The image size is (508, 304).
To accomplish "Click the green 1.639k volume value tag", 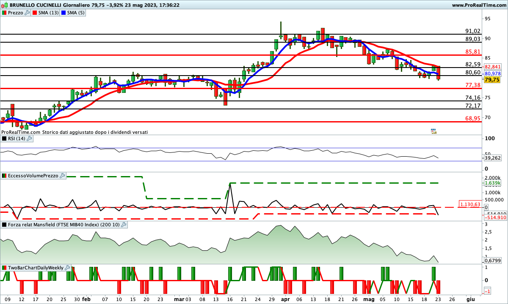I will tap(492, 183).
